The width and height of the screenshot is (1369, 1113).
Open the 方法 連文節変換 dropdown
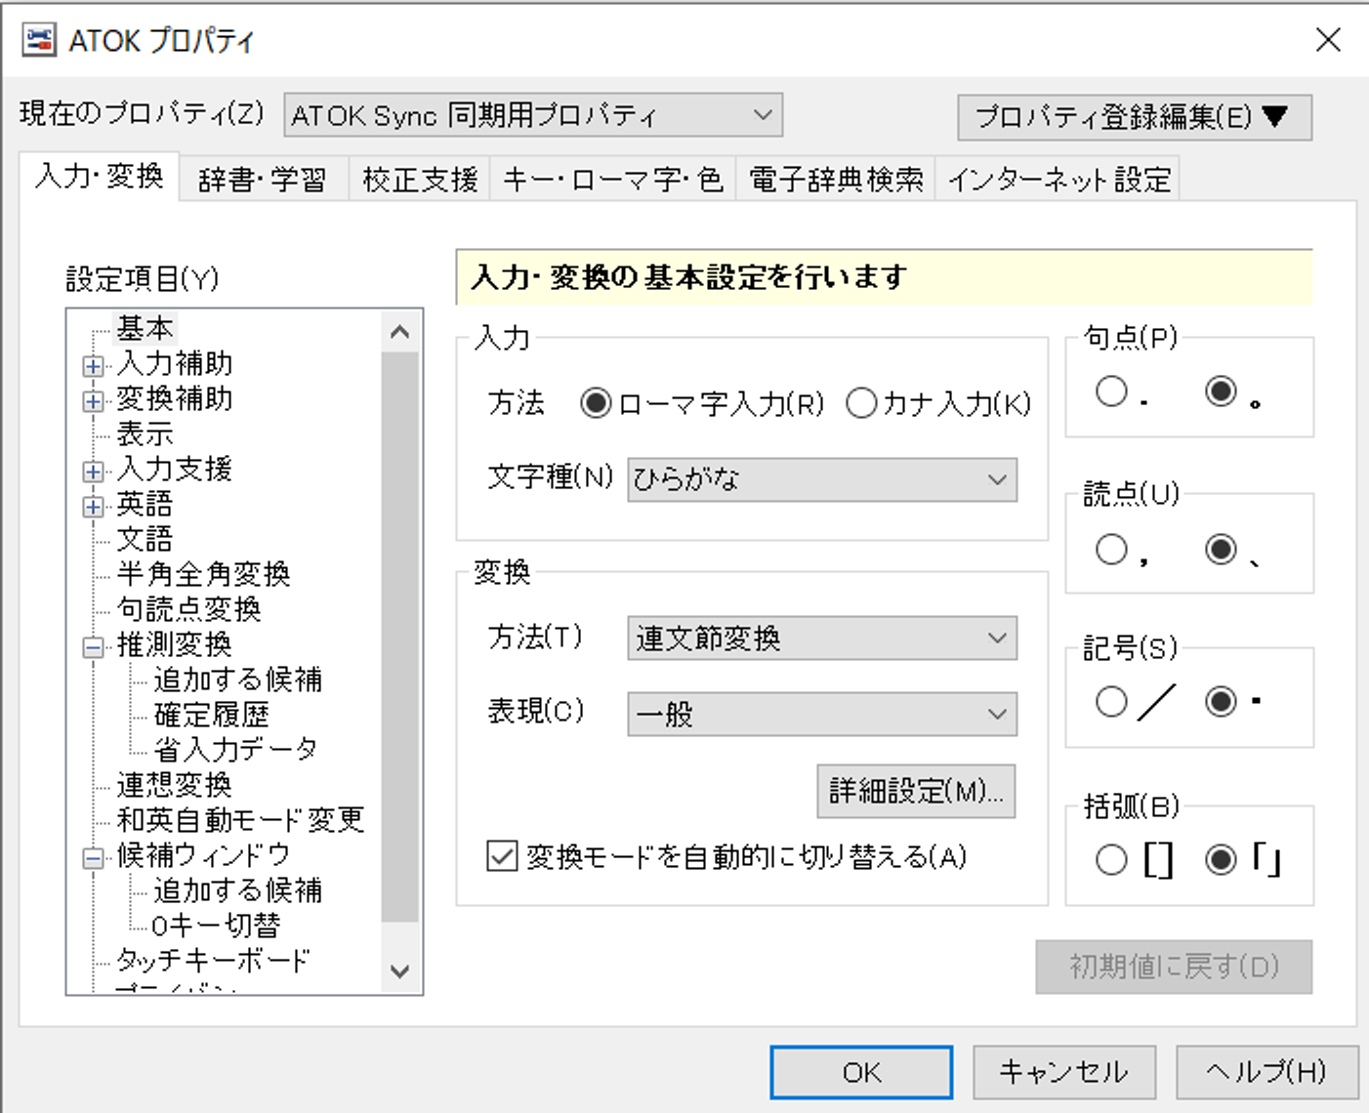pos(821,639)
